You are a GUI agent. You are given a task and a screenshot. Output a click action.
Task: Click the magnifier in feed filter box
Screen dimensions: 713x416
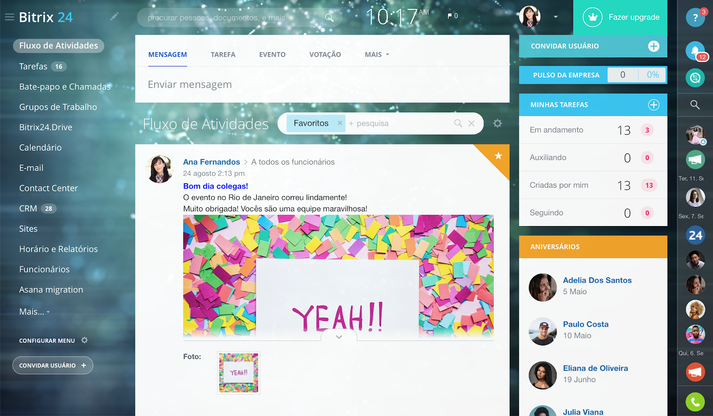[x=458, y=123]
